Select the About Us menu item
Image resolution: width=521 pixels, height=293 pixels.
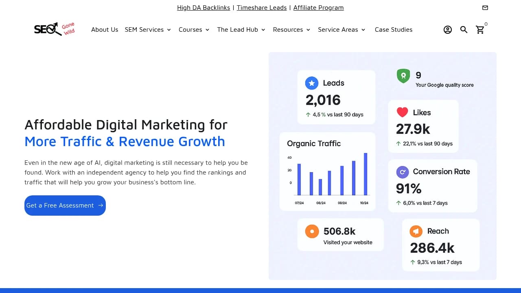pyautogui.click(x=105, y=29)
